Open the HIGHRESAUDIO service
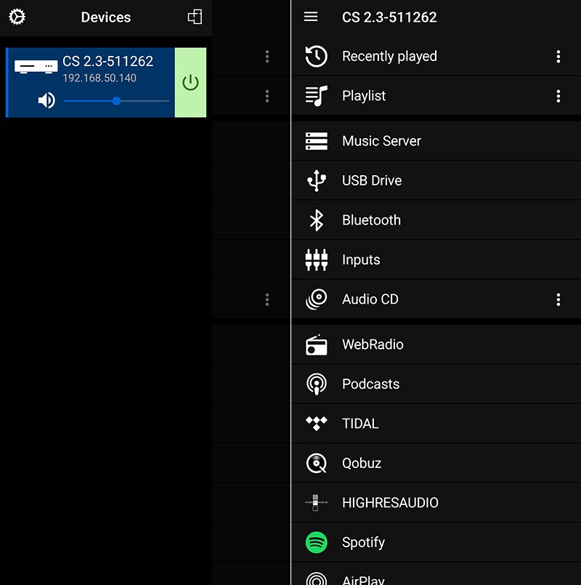 point(436,503)
